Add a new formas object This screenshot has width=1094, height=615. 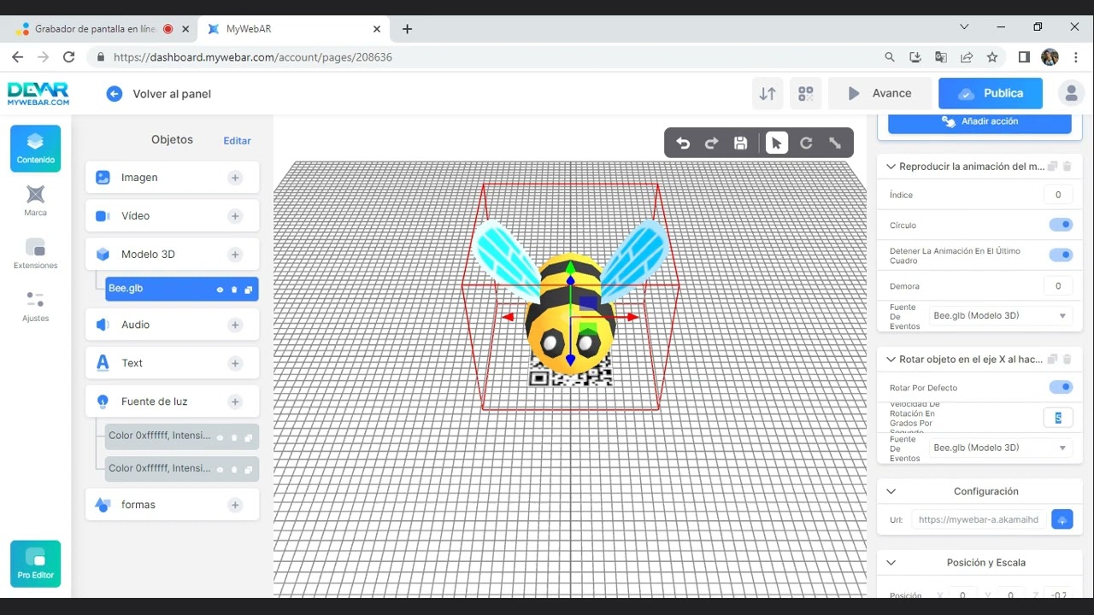pos(235,505)
